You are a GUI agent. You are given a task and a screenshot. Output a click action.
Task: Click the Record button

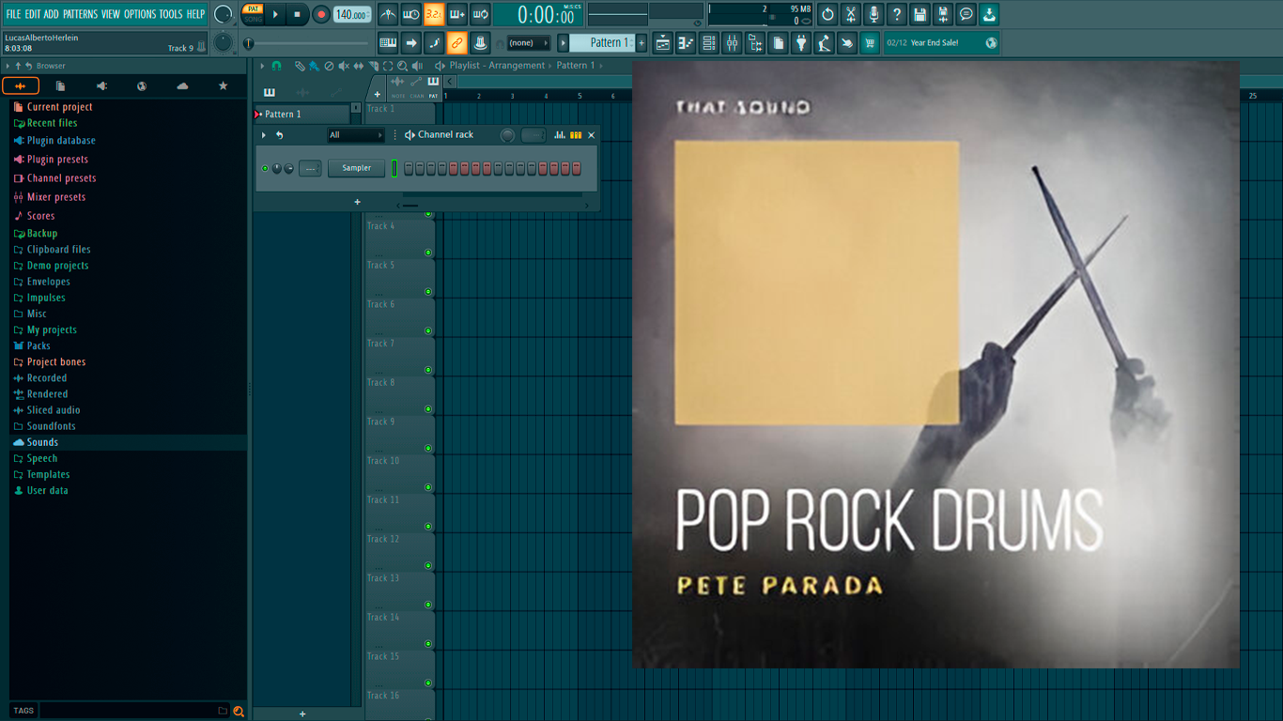click(321, 14)
